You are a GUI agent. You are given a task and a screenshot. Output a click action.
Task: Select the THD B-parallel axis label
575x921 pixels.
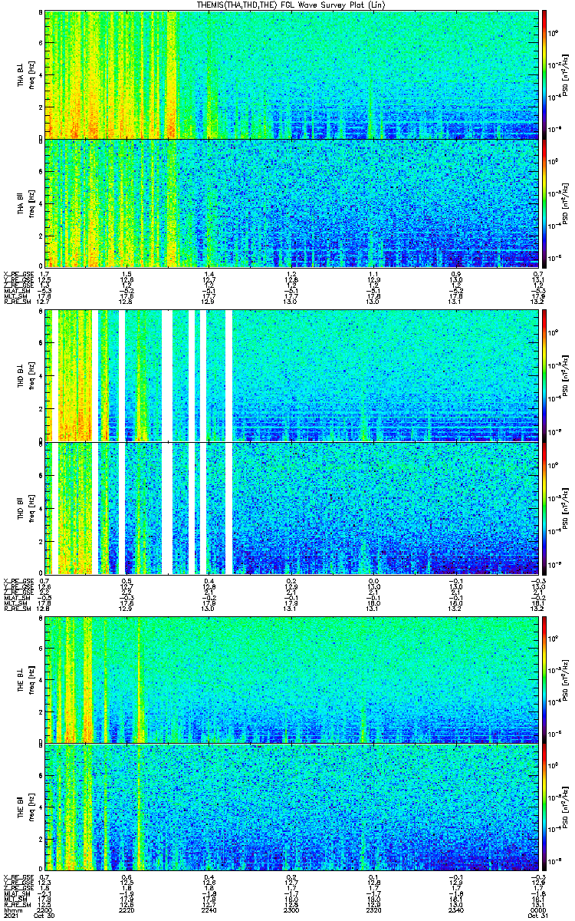[21, 507]
